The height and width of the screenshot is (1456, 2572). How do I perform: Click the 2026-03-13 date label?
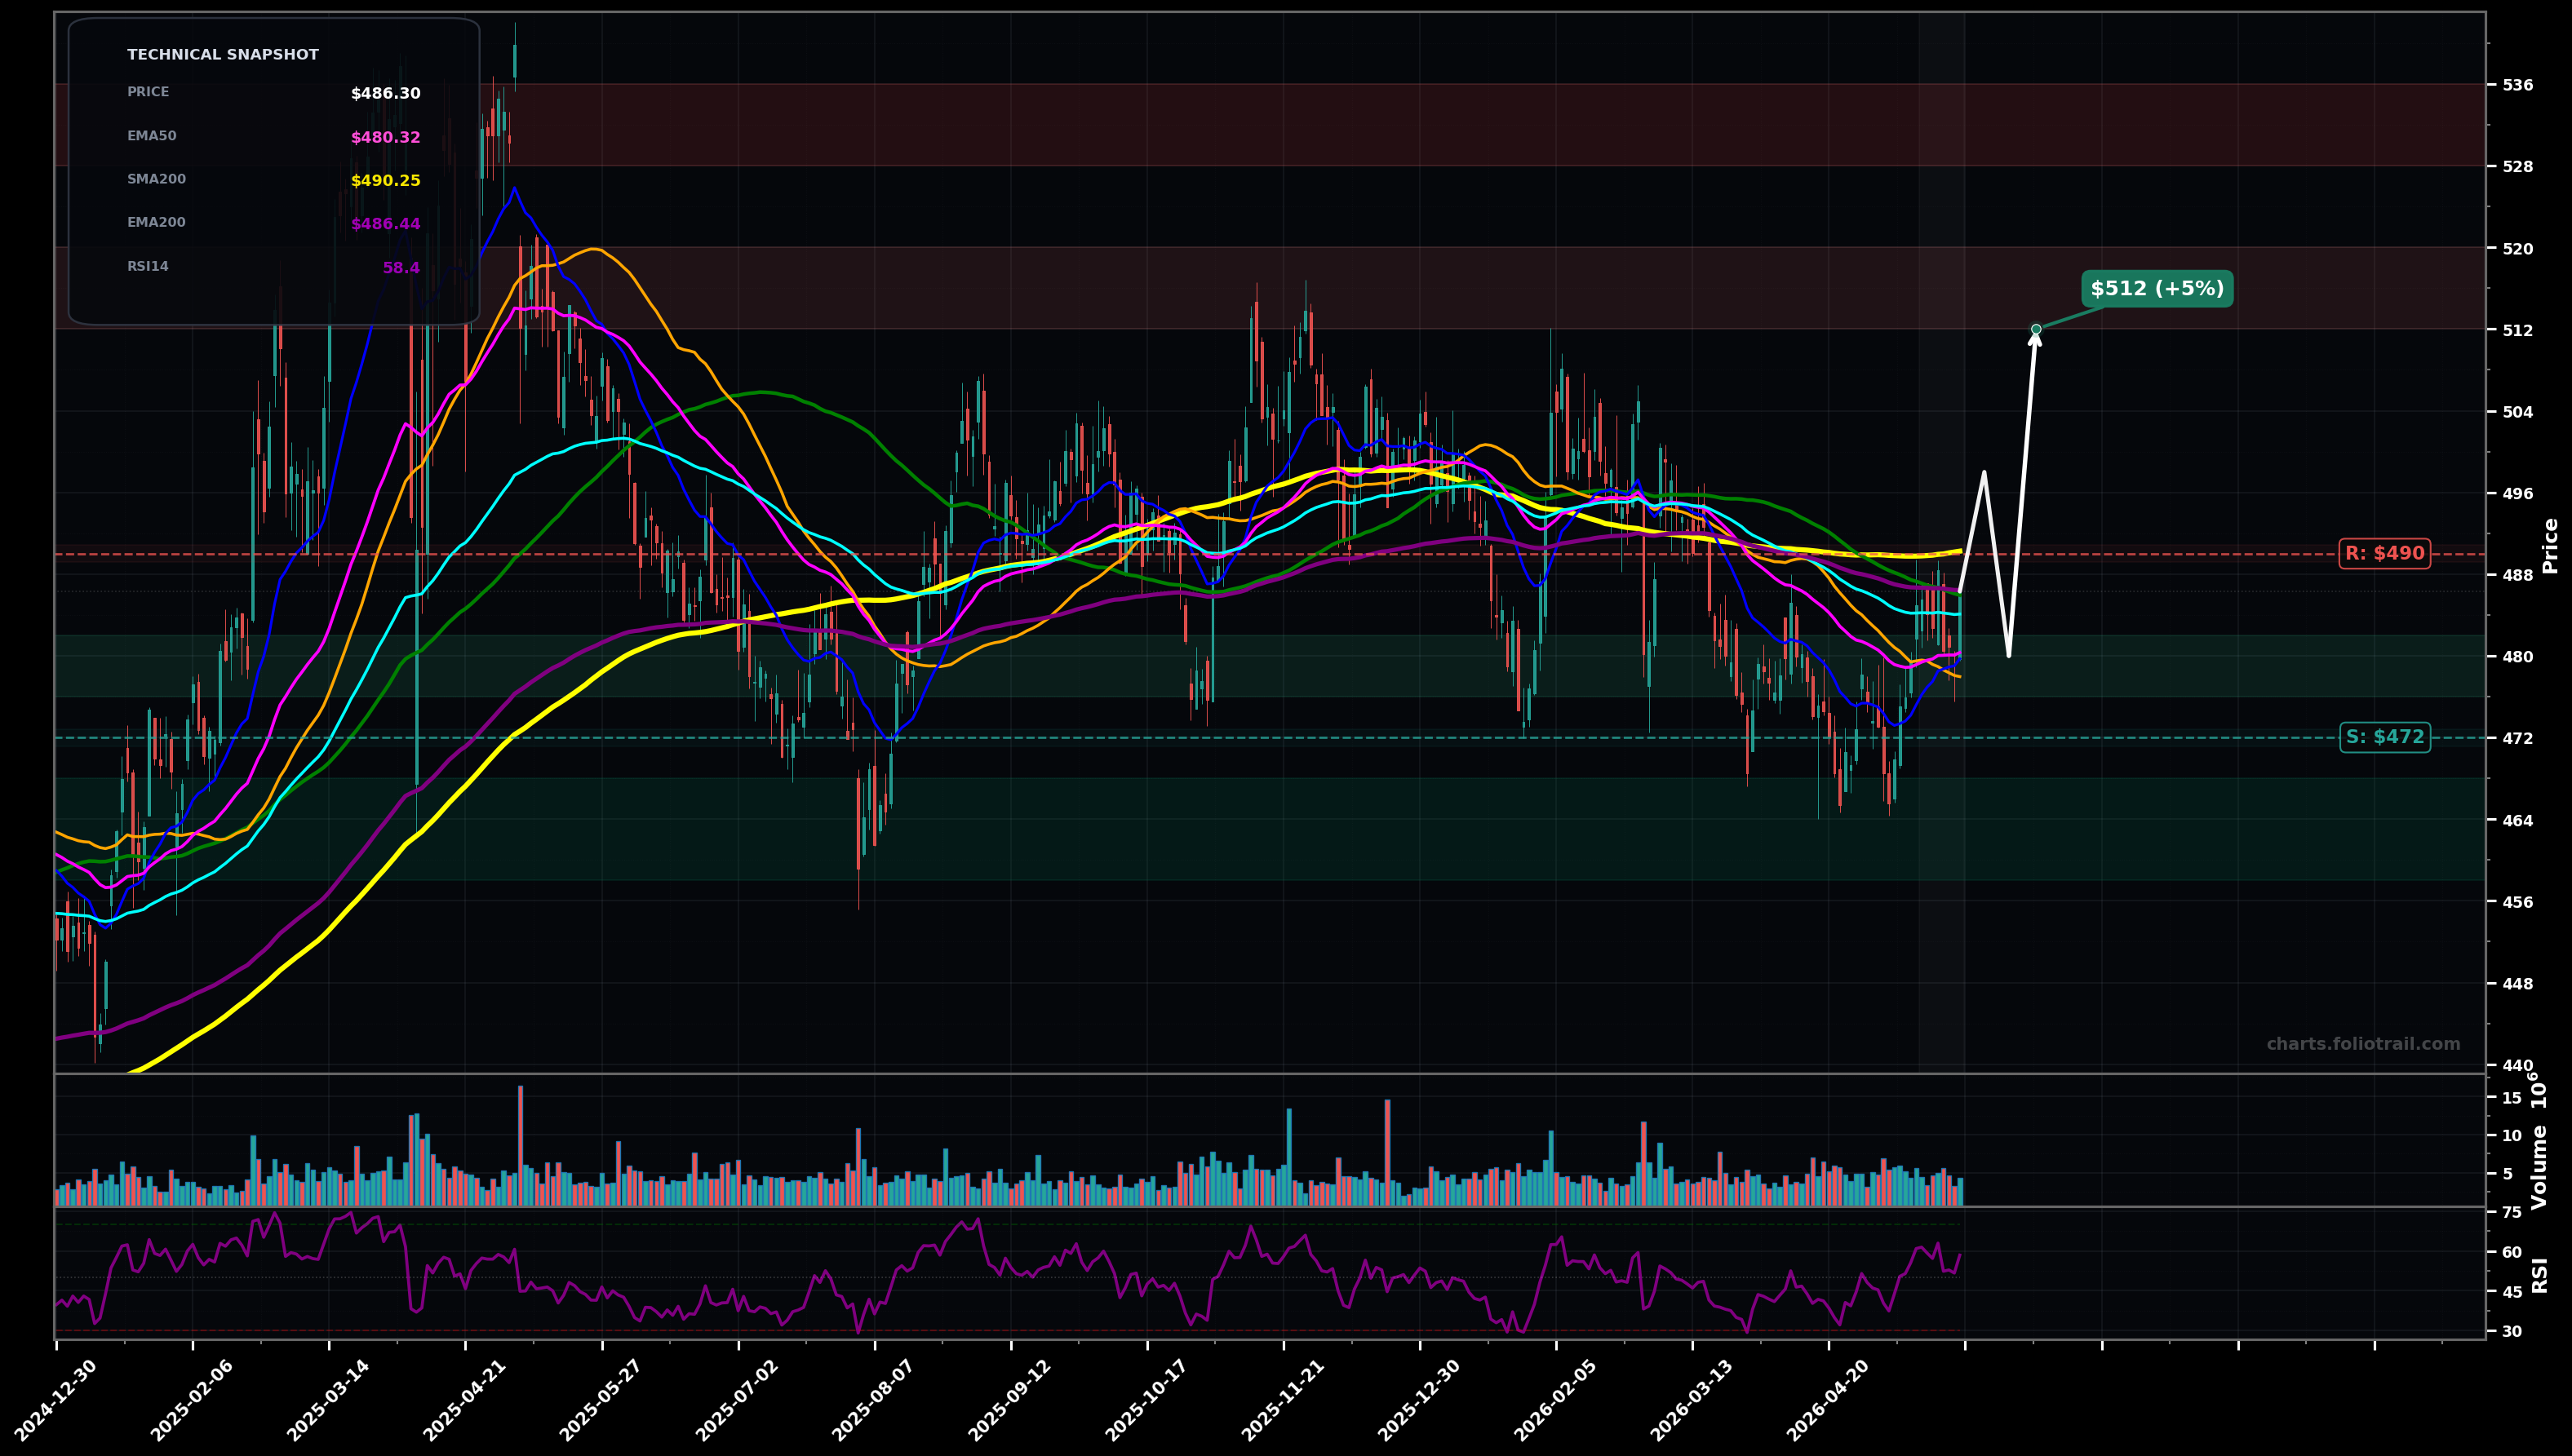pos(1691,1400)
